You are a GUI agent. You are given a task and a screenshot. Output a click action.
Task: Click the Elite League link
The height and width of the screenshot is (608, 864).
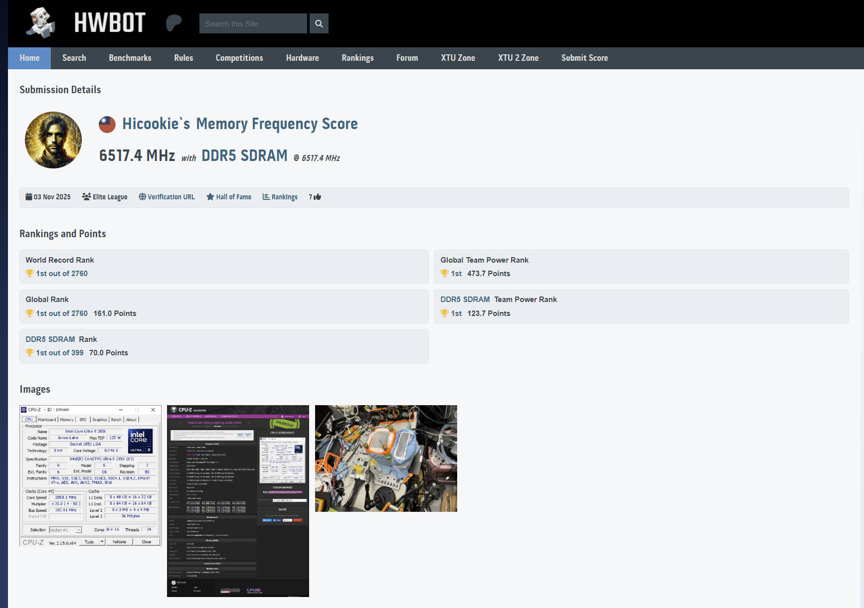(105, 197)
